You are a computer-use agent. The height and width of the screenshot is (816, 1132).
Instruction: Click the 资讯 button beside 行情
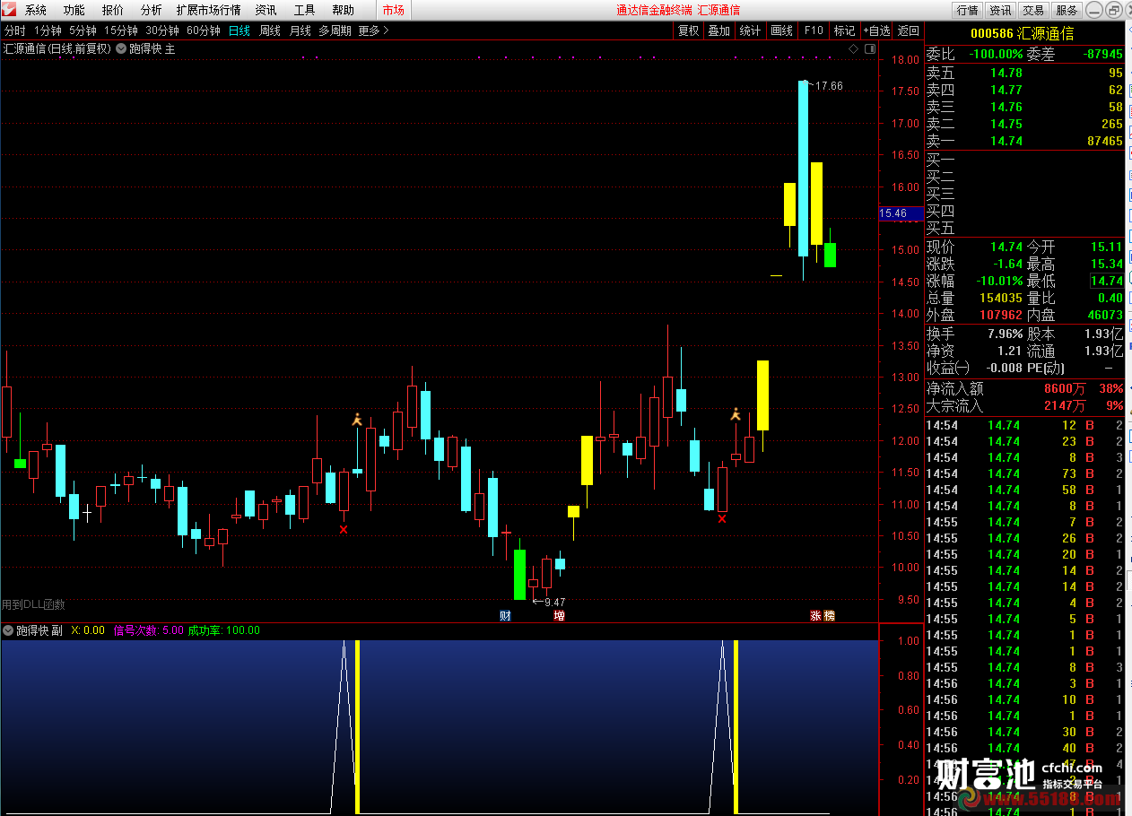click(x=1000, y=10)
